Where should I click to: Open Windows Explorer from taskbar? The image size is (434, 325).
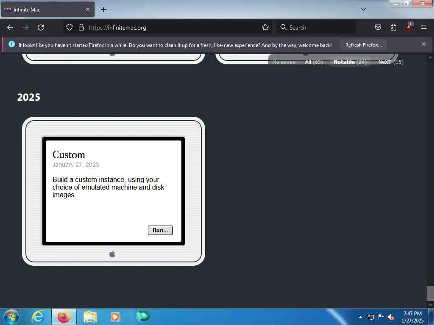pos(90,317)
